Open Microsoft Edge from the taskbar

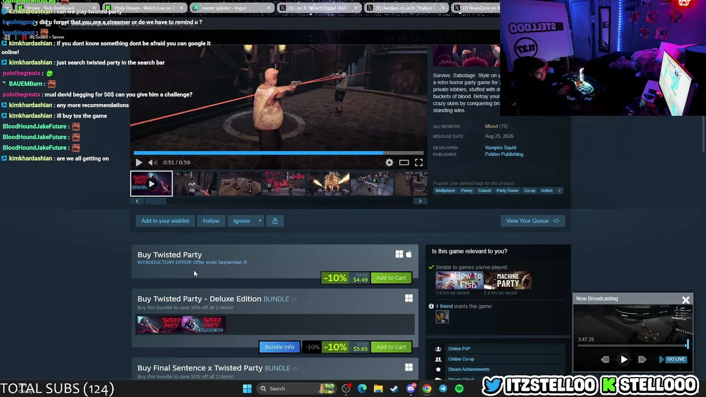click(x=362, y=389)
